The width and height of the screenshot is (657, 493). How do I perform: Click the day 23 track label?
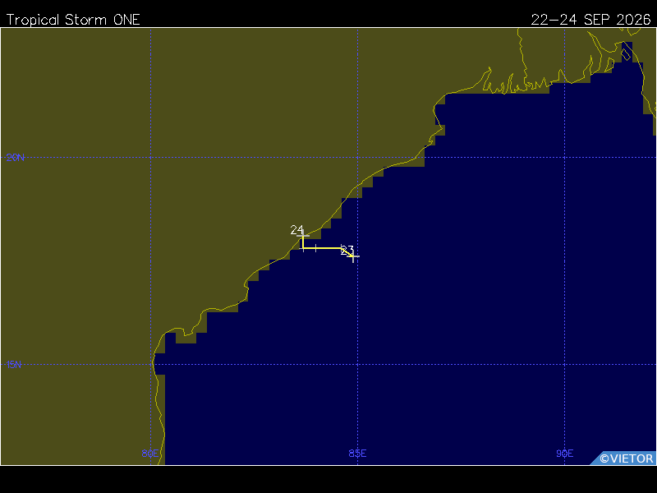347,251
